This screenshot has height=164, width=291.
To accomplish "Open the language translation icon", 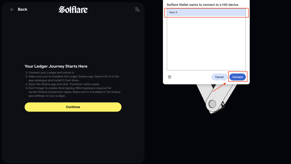I will pyautogui.click(x=137, y=10).
